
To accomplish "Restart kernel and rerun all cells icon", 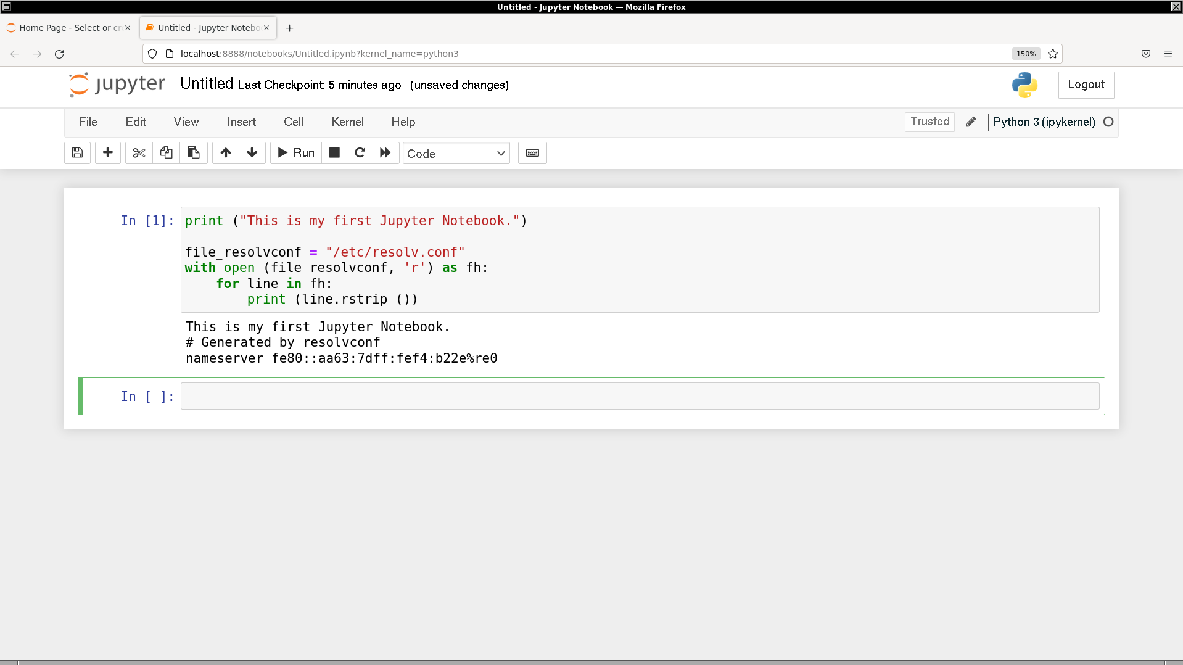I will (x=385, y=153).
